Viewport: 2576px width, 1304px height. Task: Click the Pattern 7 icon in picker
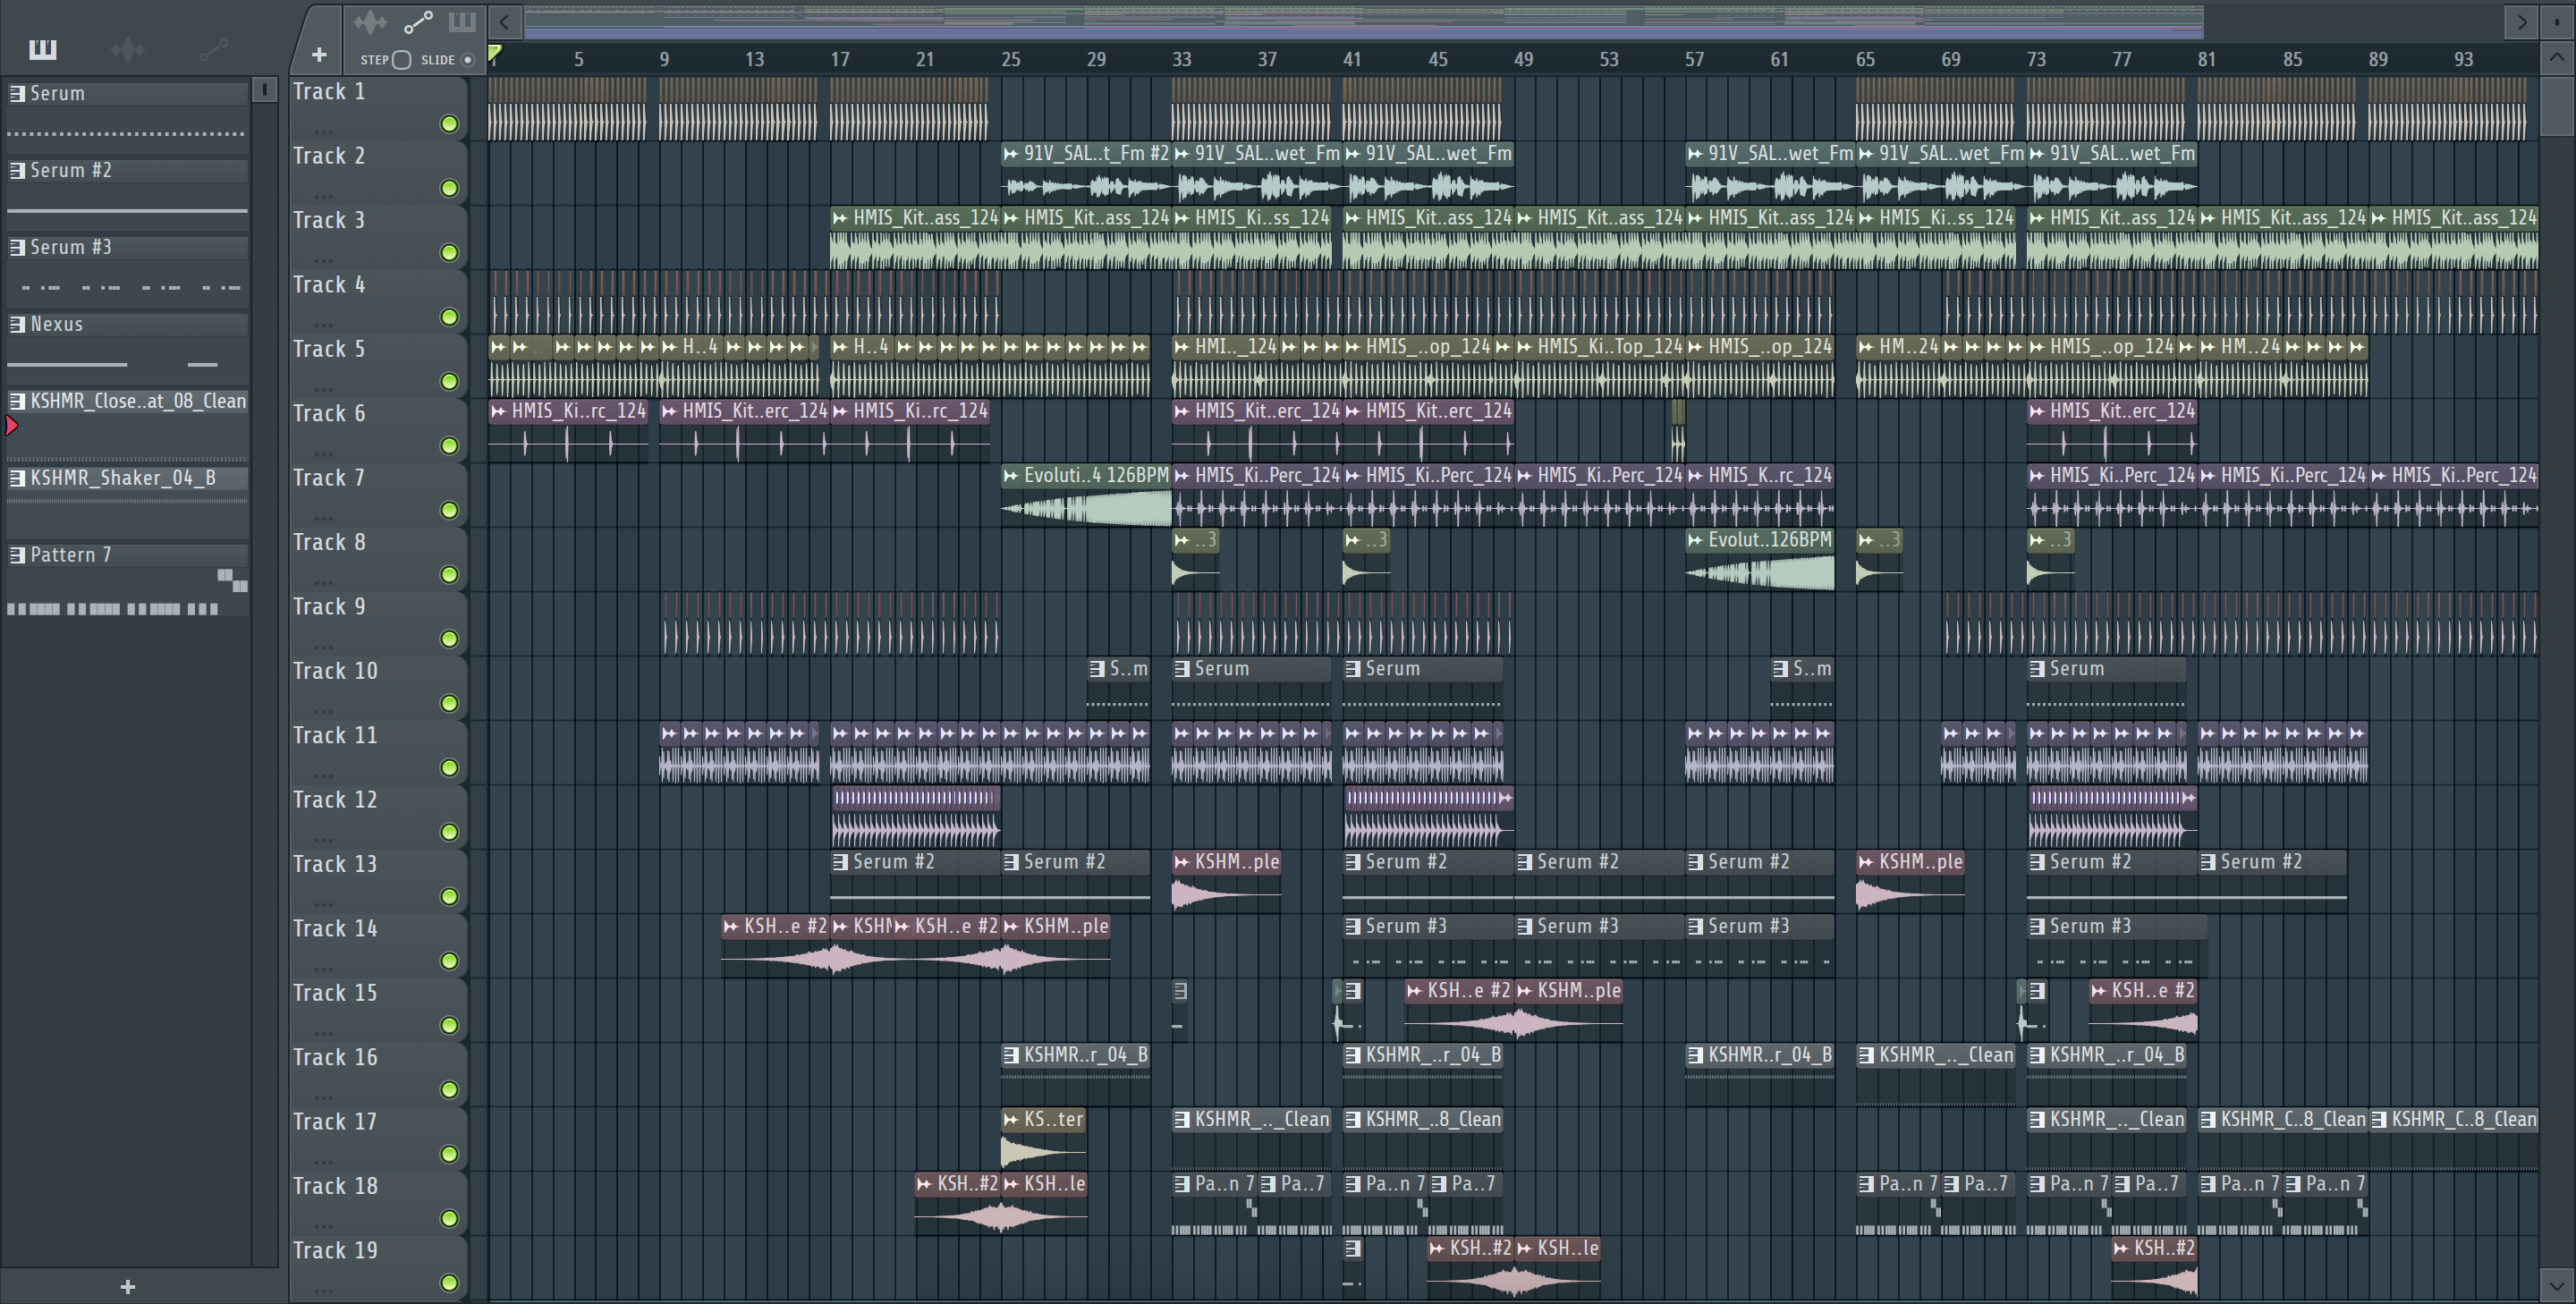tap(17, 555)
